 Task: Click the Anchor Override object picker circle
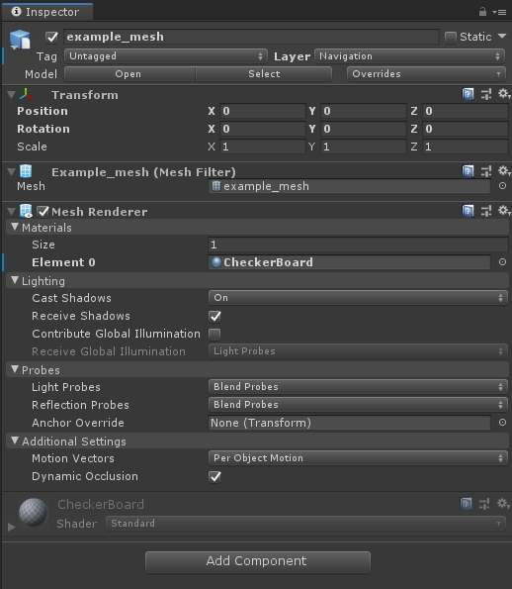pos(503,423)
